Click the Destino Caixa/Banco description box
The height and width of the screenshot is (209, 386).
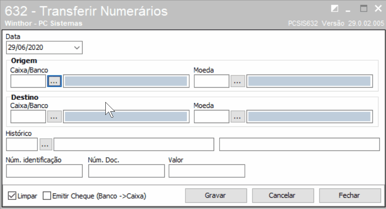pyautogui.click(x=126, y=117)
